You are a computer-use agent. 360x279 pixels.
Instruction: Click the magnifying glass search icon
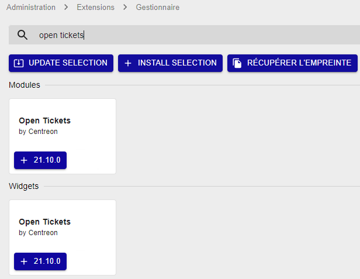23,35
